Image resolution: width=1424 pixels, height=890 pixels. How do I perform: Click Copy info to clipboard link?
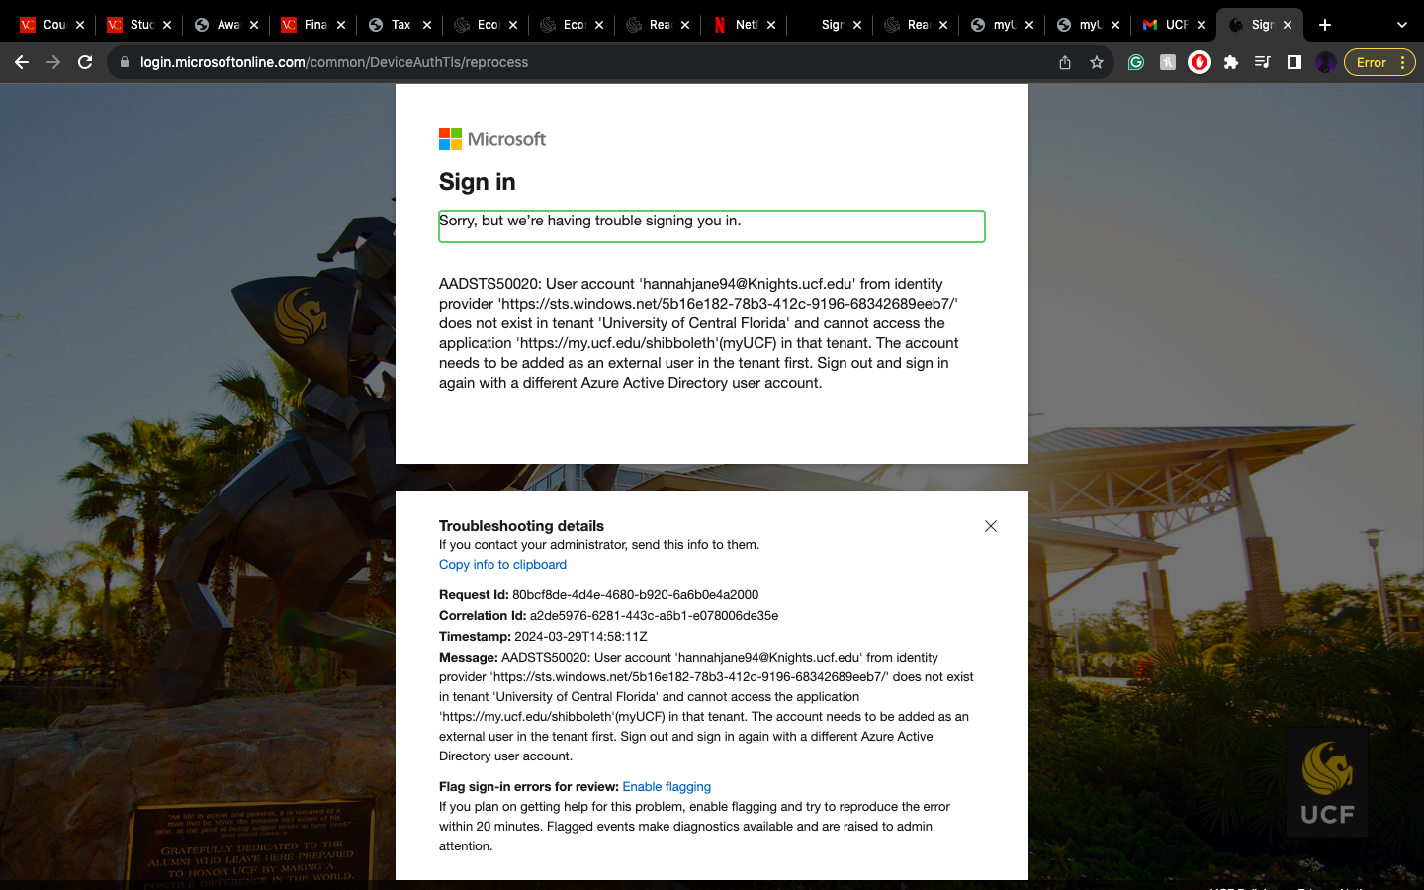click(502, 565)
